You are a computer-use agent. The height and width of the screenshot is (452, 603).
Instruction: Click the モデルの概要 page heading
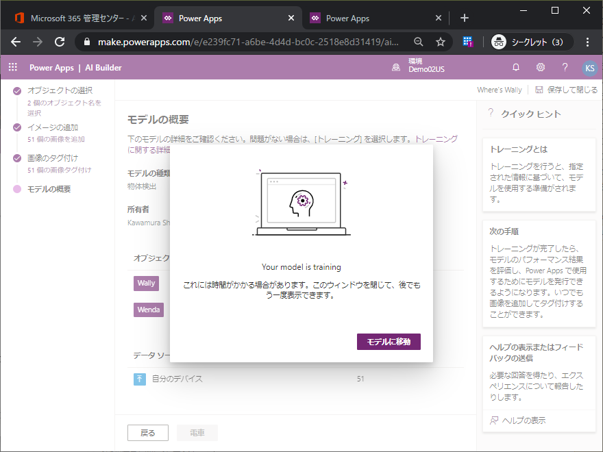coord(158,120)
